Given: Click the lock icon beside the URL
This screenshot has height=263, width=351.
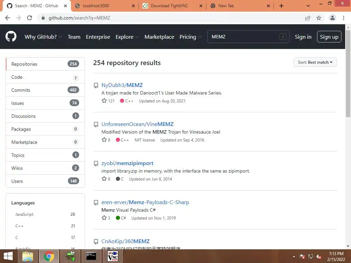Looking at the screenshot, I should tap(43, 18).
